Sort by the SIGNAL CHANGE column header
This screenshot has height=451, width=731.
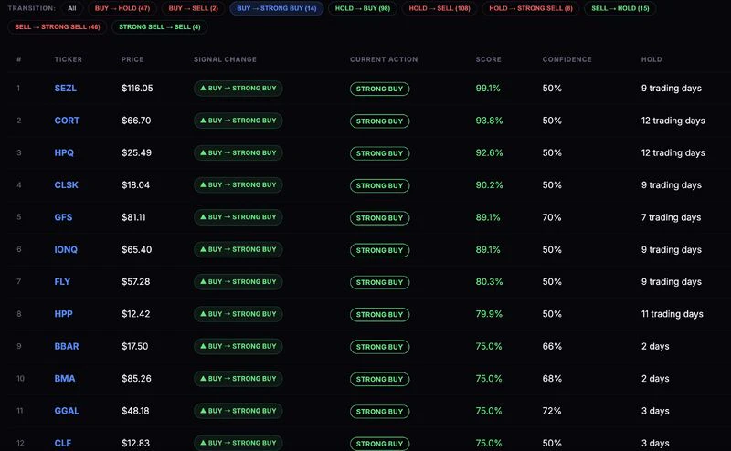(x=225, y=59)
